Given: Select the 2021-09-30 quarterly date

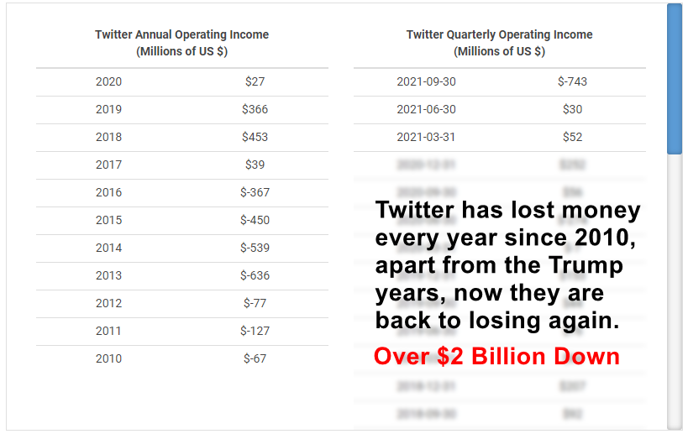Looking at the screenshot, I should (426, 81).
